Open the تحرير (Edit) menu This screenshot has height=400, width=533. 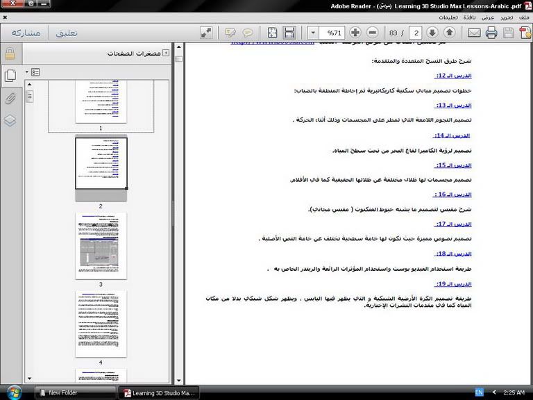(507, 17)
